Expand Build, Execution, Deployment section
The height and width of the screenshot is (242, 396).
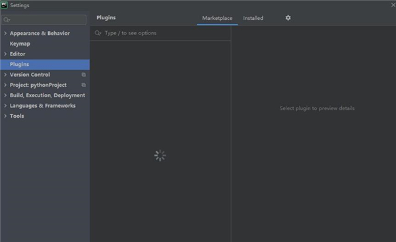(x=5, y=95)
